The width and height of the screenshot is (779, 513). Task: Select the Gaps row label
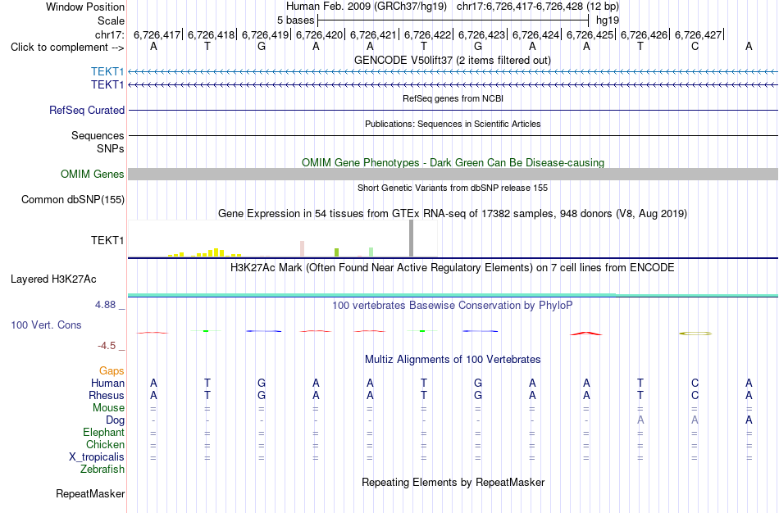pos(112,371)
